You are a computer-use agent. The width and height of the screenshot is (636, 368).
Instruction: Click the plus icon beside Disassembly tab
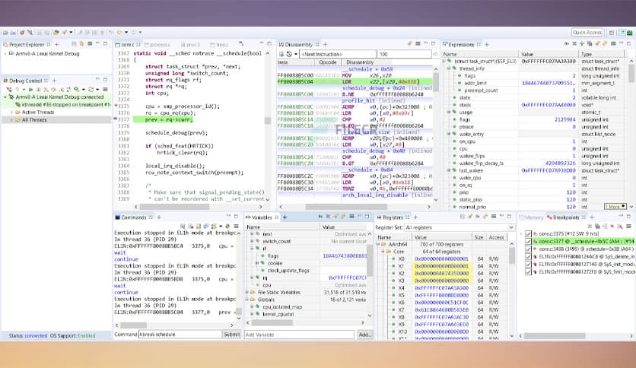tap(325, 45)
